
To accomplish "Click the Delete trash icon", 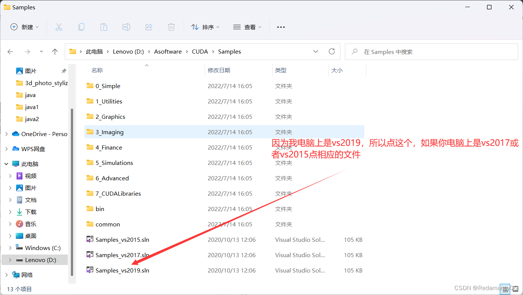I will pos(171,27).
